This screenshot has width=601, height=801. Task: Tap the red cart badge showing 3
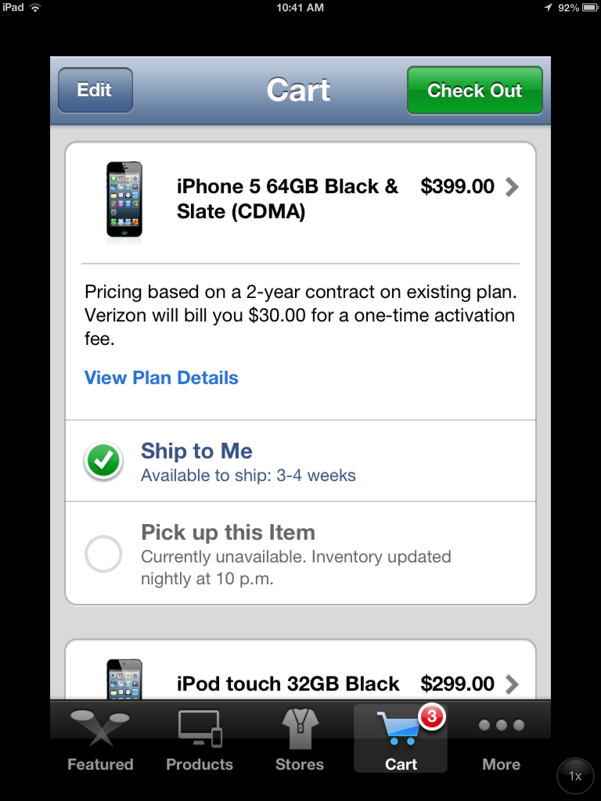(x=432, y=717)
